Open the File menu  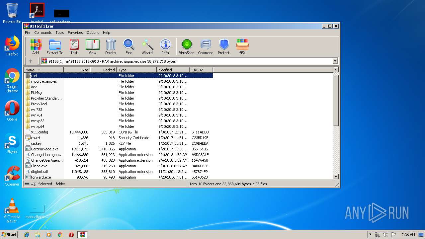point(28,33)
